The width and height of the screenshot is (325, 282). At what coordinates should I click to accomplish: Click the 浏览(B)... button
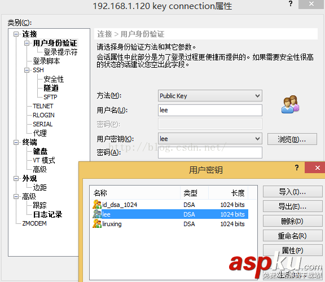pyautogui.click(x=292, y=139)
